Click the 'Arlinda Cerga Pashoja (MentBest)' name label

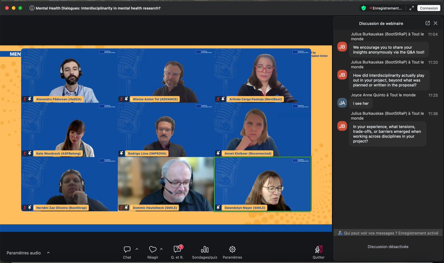coord(255,99)
